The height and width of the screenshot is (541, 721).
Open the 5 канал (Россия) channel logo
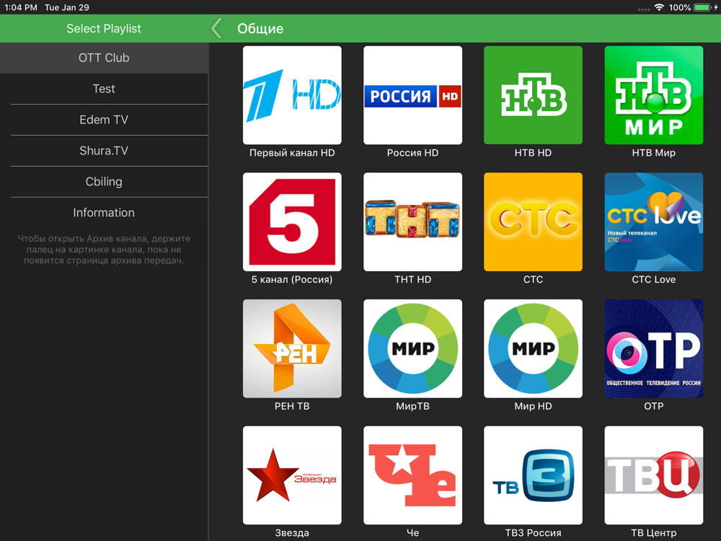[x=292, y=221]
